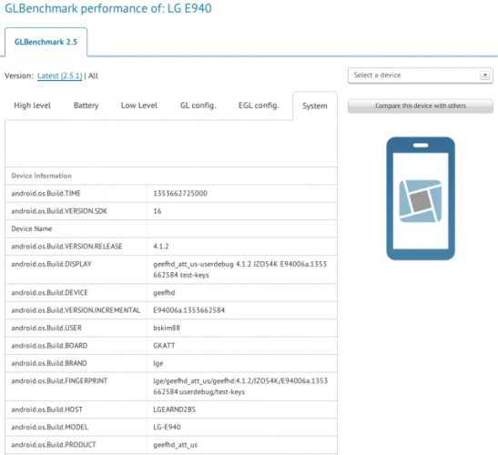Switch to the GLBenchmark 2.5 tab
The height and width of the screenshot is (455, 498).
point(46,42)
